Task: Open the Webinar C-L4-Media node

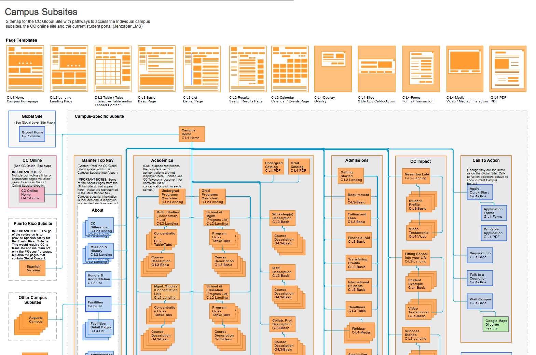Action: coord(362,330)
